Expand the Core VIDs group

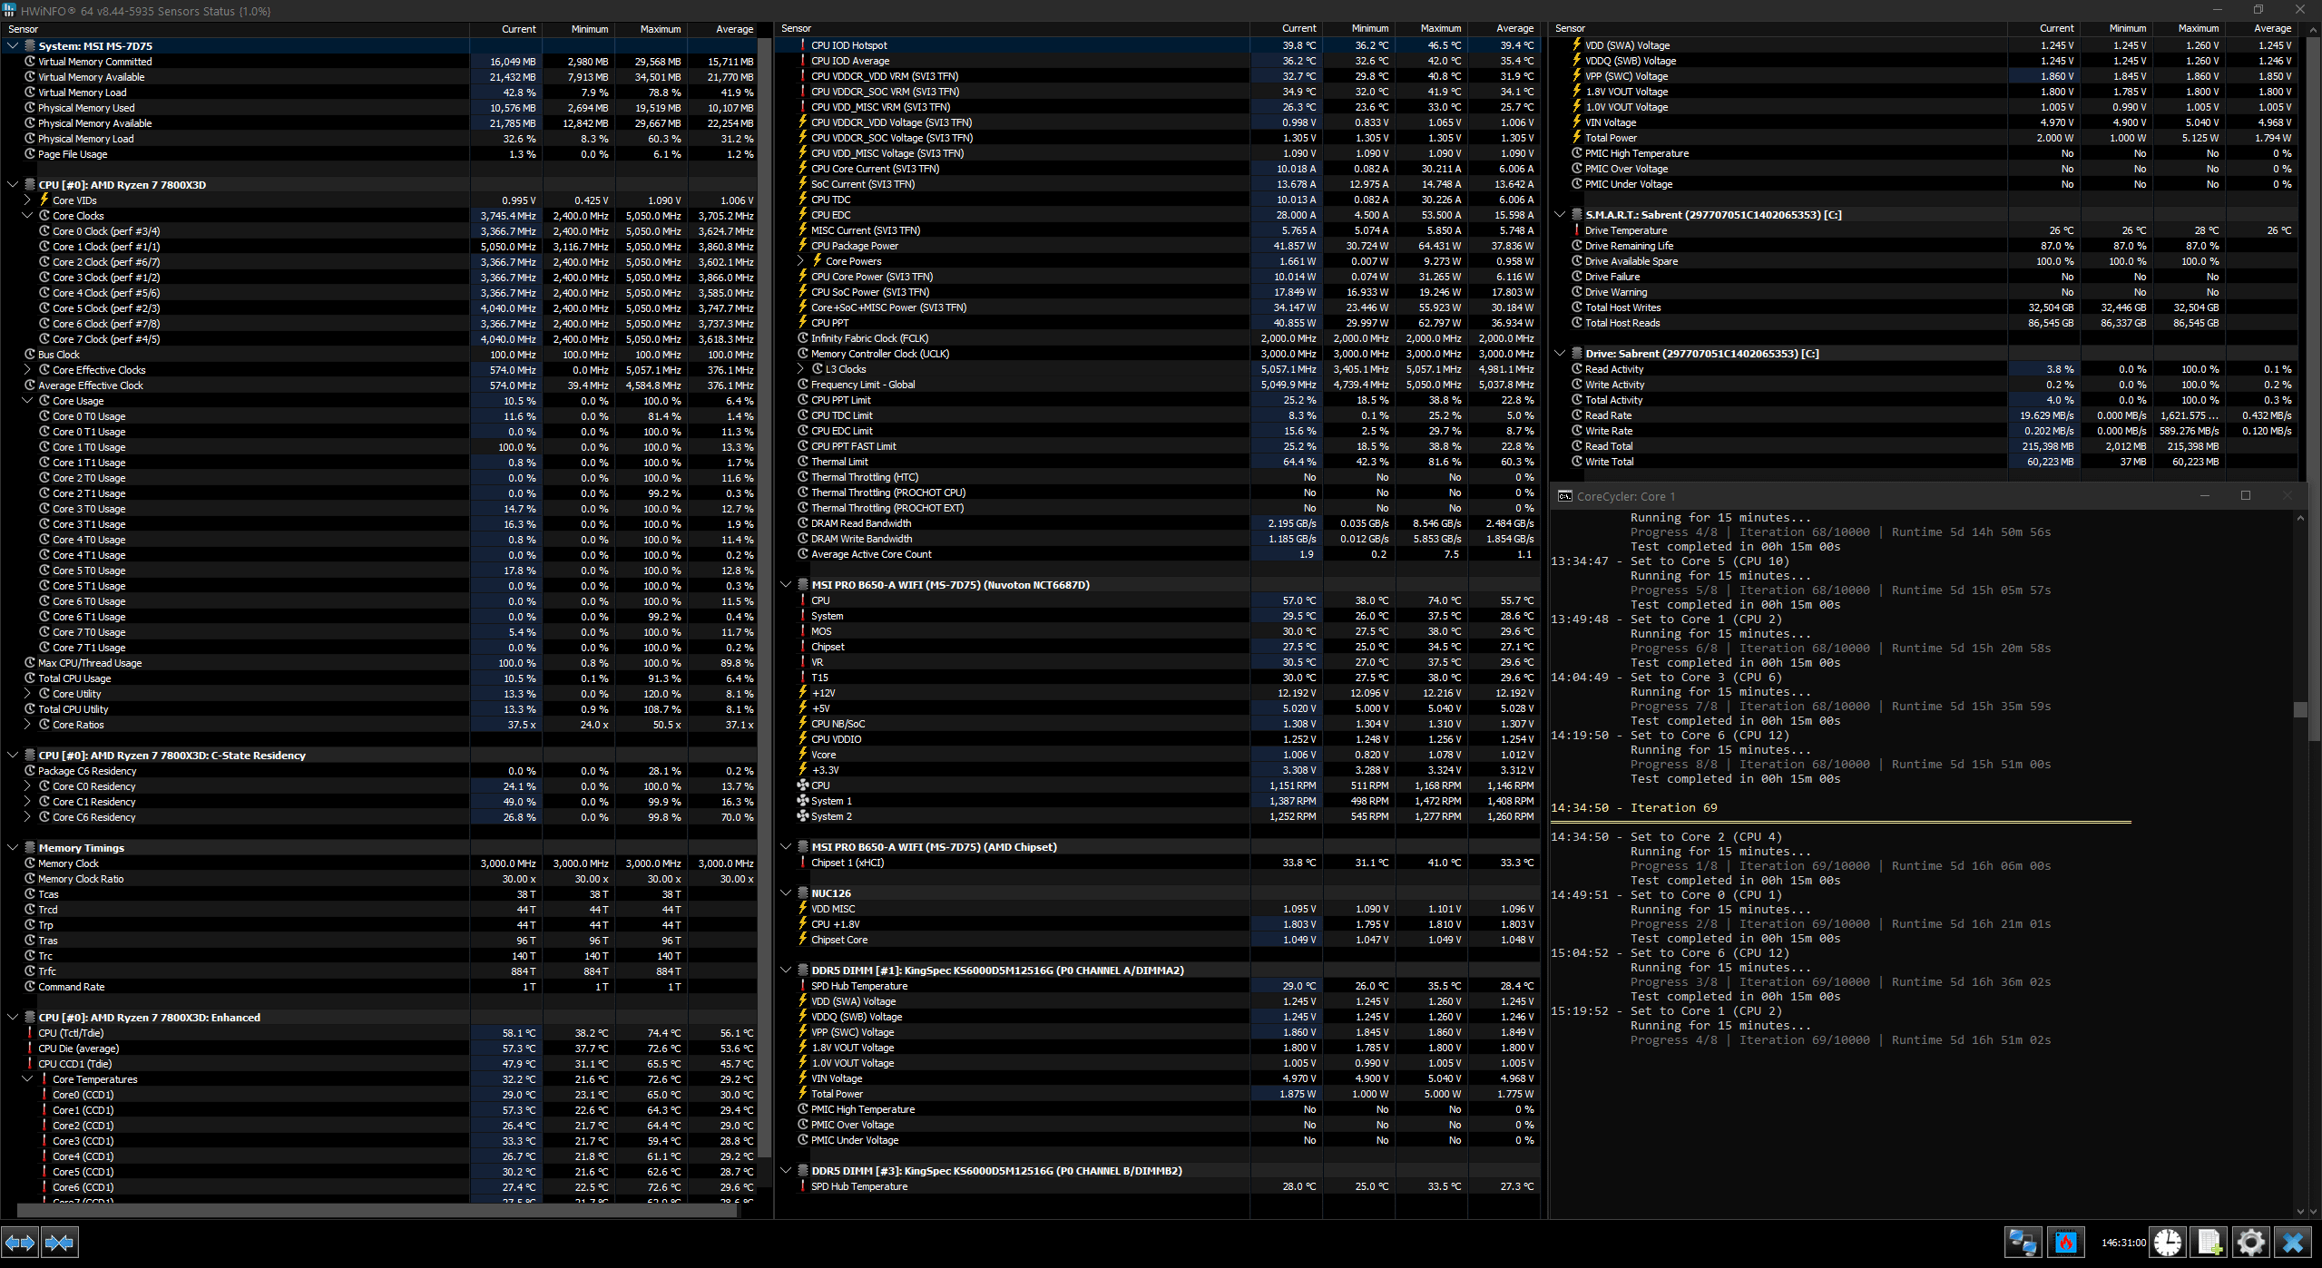point(27,200)
